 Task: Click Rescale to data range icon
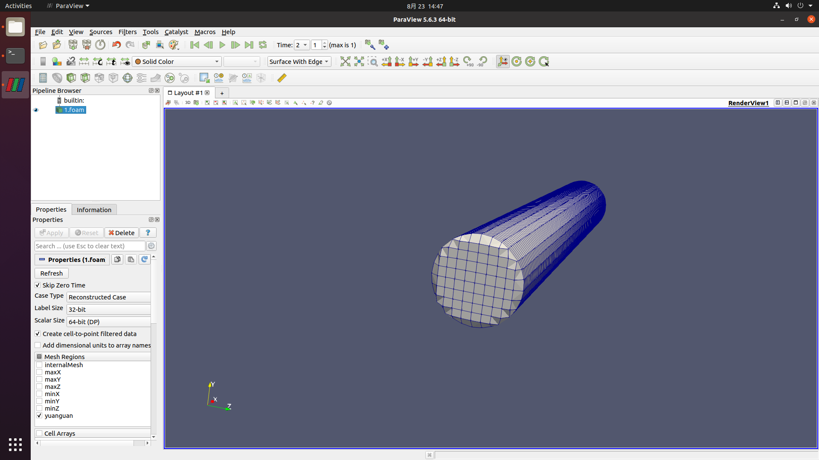(84, 62)
